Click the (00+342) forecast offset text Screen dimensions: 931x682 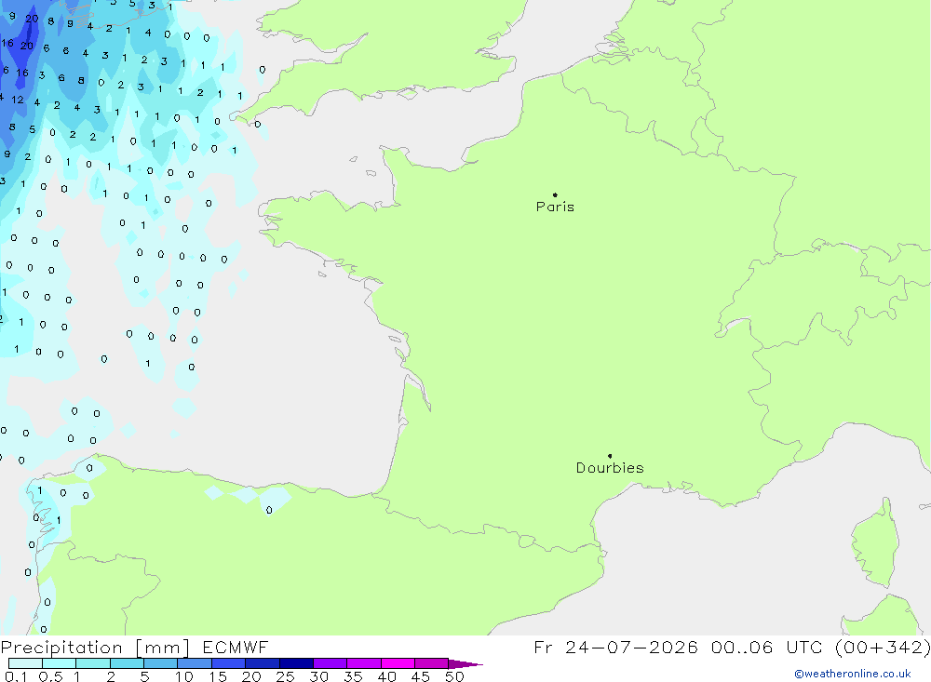pyautogui.click(x=883, y=647)
